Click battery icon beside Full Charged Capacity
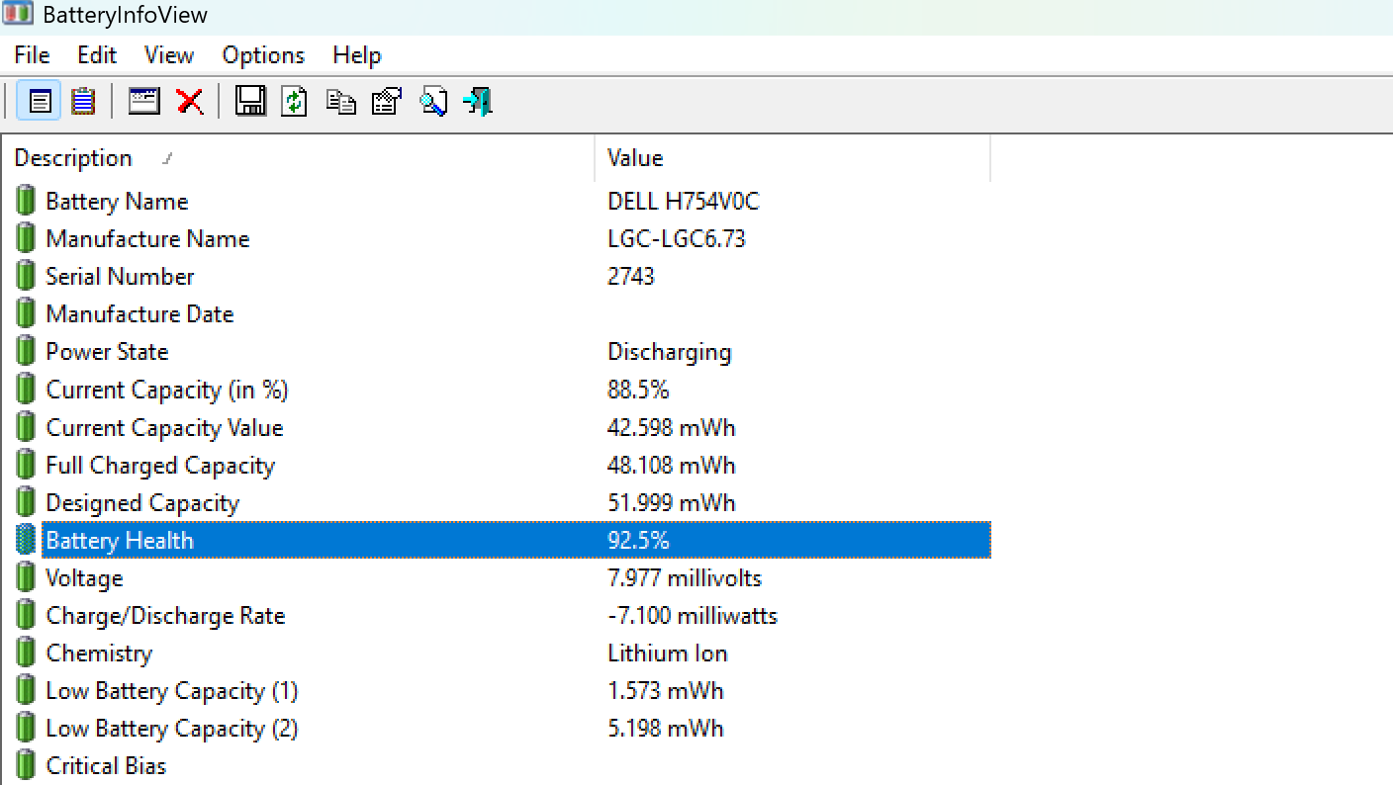This screenshot has height=785, width=1393. point(26,465)
